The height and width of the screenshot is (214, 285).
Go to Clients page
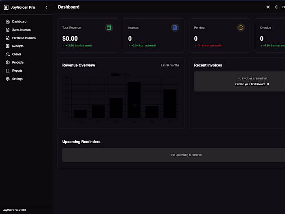[x=17, y=54]
